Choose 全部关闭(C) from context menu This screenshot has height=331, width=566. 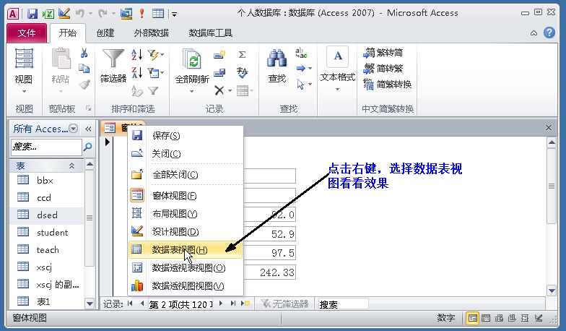click(185, 175)
